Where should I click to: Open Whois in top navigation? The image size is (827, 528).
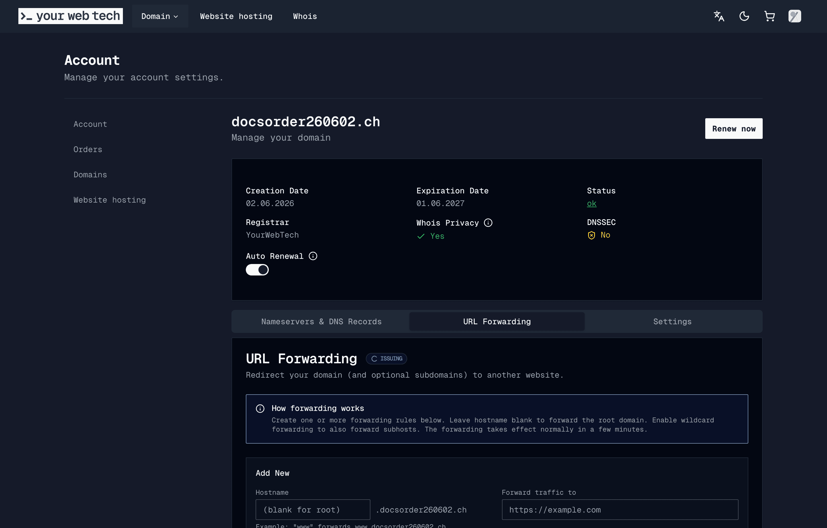pyautogui.click(x=305, y=16)
